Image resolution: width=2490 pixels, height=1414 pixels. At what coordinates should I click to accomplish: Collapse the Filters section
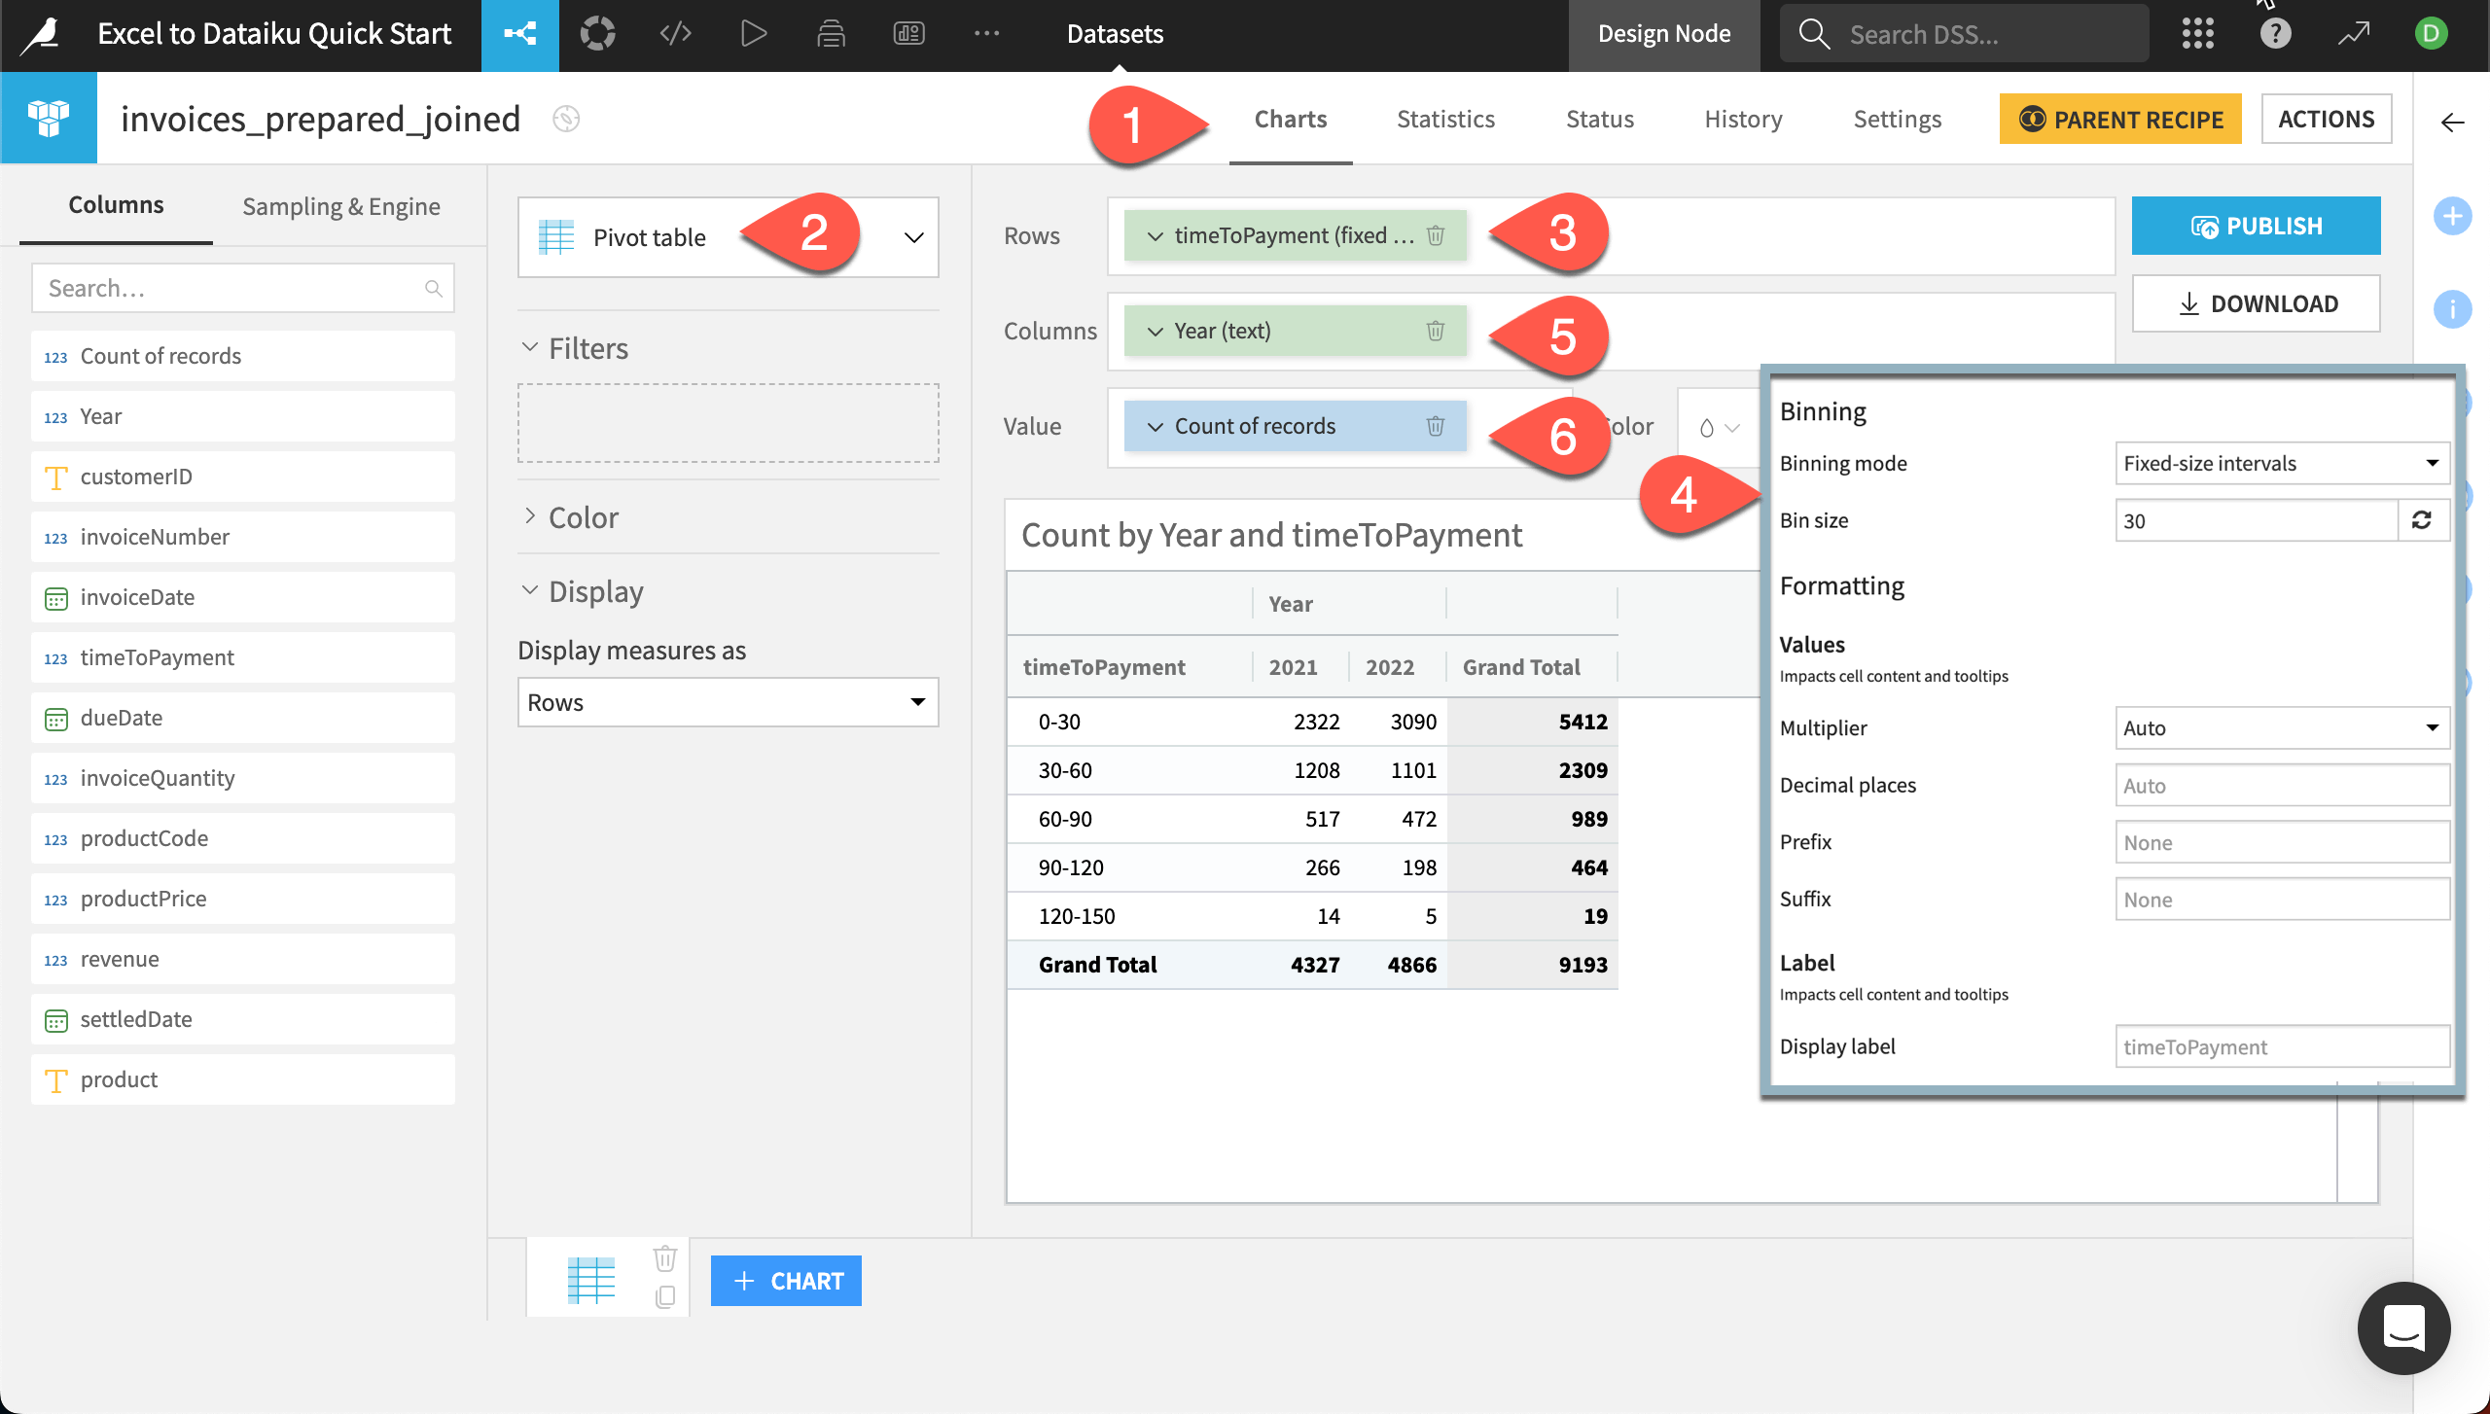coord(530,347)
